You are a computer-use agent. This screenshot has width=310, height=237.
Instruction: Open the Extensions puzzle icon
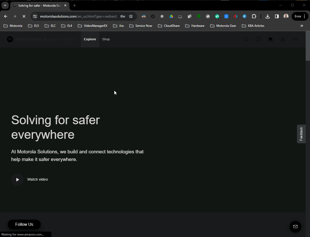(x=254, y=16)
